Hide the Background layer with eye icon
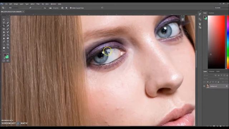This screenshot has height=129, width=229. 204,86
